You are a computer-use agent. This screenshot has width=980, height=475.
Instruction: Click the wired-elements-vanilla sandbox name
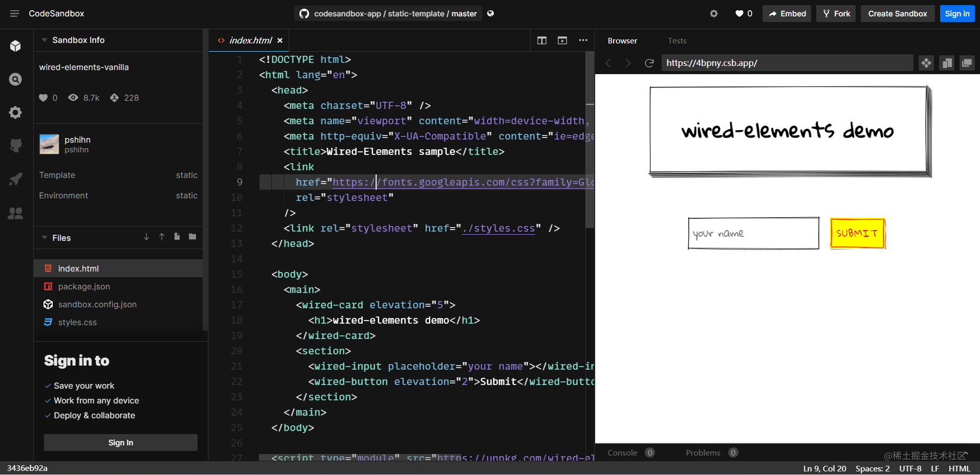(x=84, y=67)
